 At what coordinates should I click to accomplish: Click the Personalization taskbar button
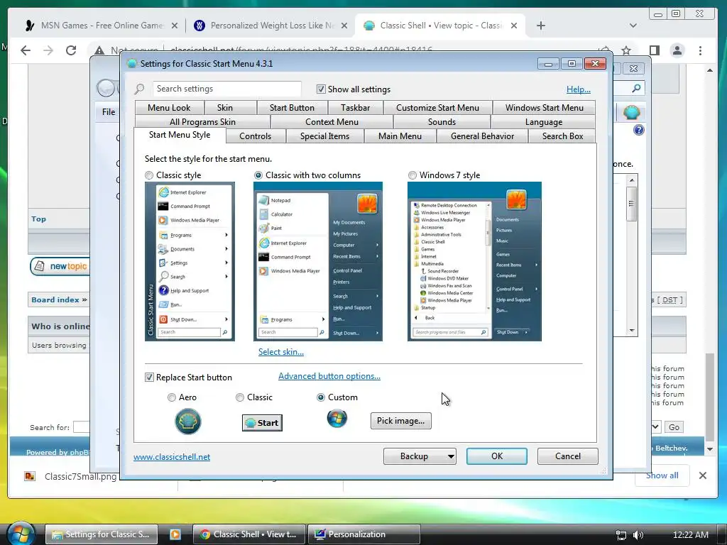coord(364,534)
